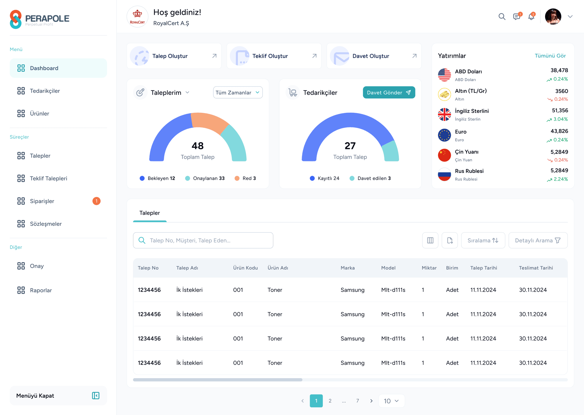584x415 pixels.
Task: Select the Talepler tab
Action: click(150, 213)
